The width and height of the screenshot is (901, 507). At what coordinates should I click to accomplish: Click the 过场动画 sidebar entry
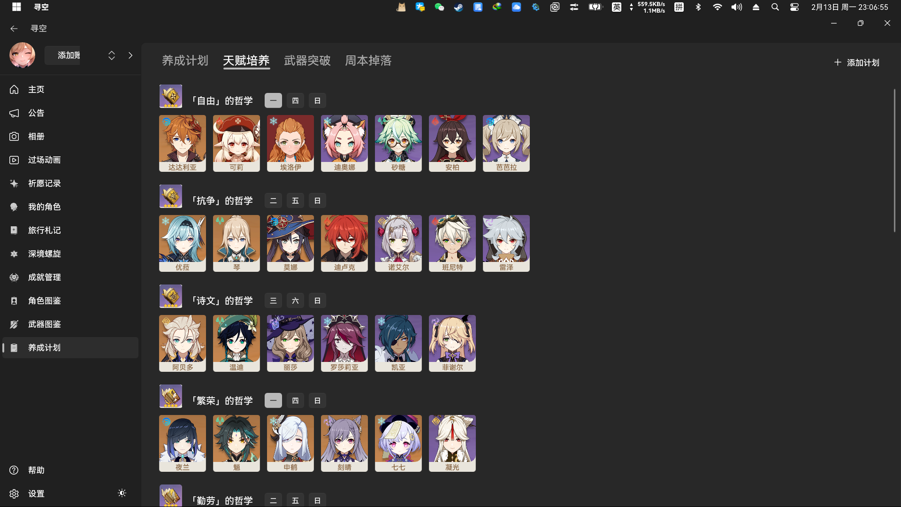(44, 160)
